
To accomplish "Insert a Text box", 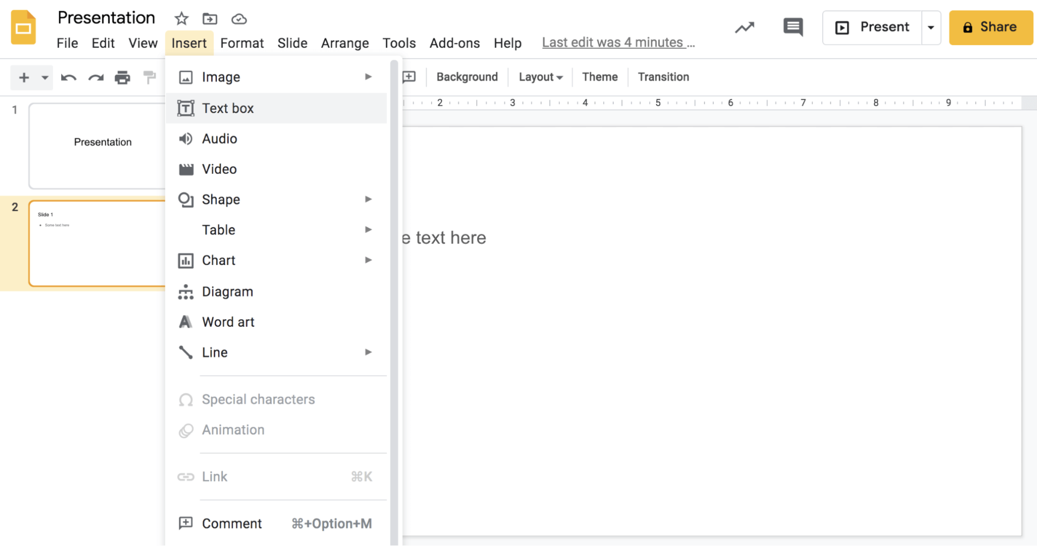I will tap(228, 108).
